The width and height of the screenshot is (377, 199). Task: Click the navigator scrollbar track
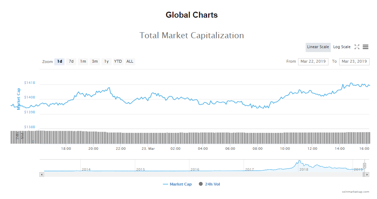pyautogui.click(x=202, y=175)
